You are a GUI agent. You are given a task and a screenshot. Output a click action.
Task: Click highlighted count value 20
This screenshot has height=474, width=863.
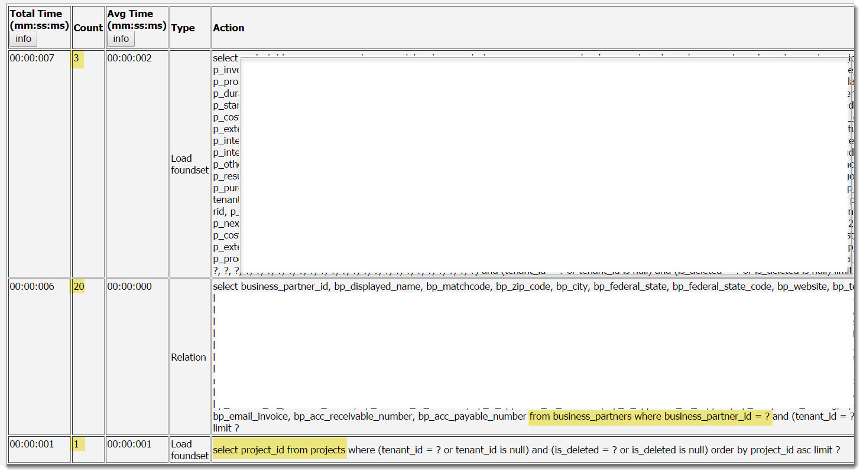click(79, 286)
